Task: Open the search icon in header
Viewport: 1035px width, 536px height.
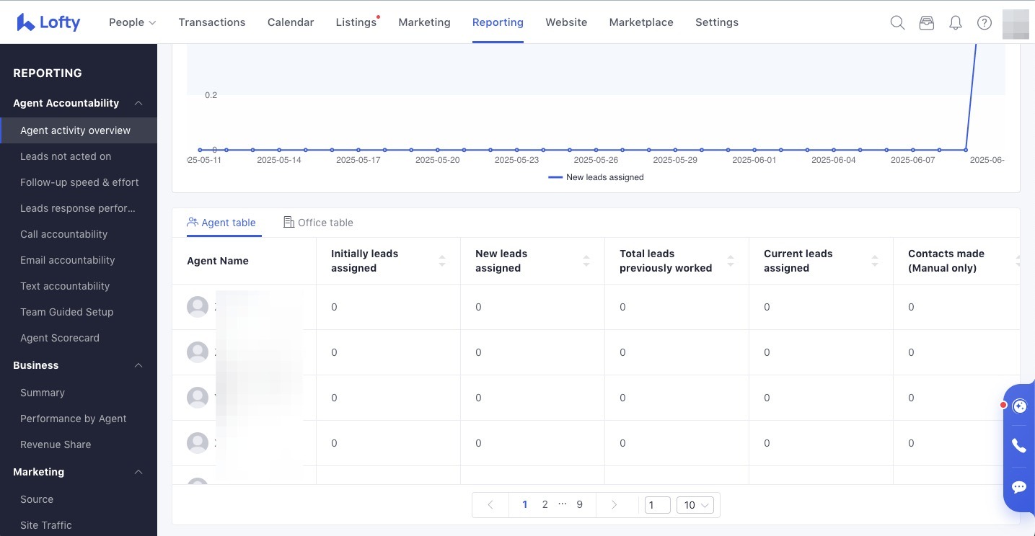Action: coord(897,22)
